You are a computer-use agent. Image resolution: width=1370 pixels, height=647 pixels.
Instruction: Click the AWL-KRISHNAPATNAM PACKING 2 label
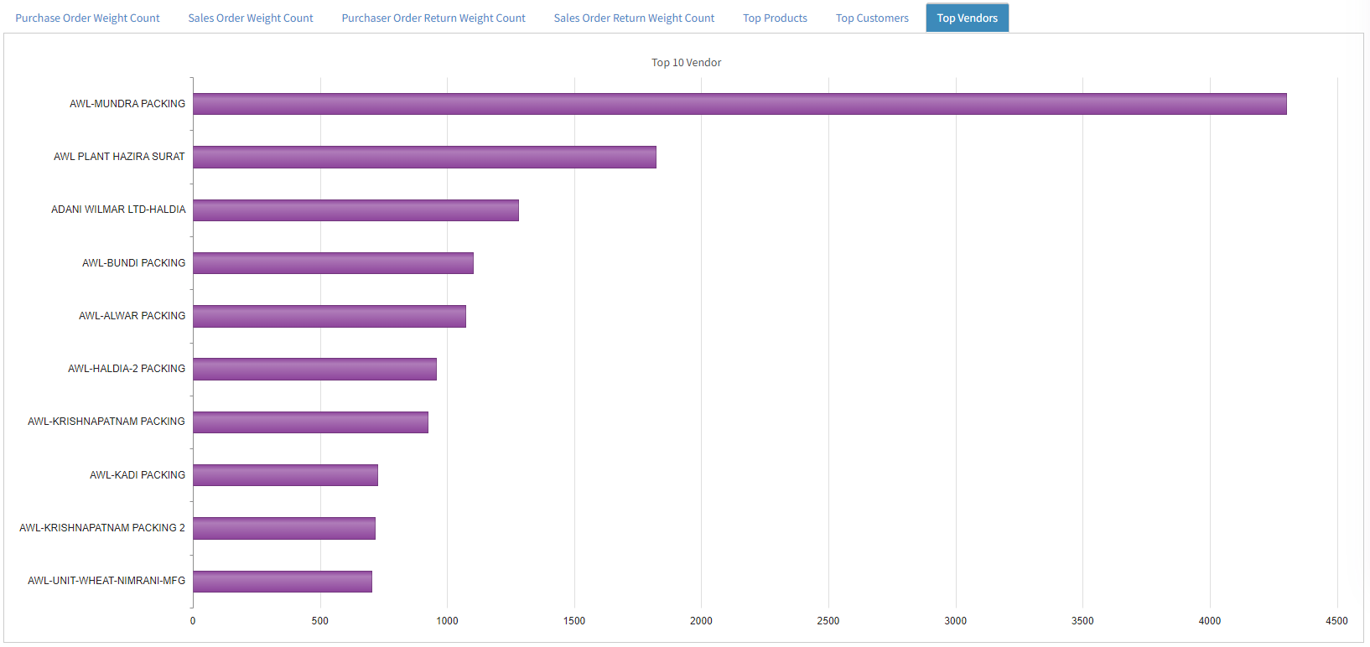[x=102, y=528]
